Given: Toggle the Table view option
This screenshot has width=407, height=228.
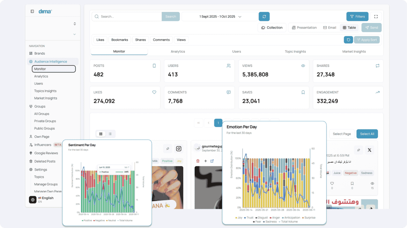Looking at the screenshot, I should tap(349, 28).
